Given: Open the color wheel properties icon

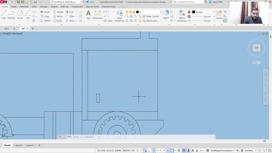Looking at the screenshot, I should coord(189,12).
